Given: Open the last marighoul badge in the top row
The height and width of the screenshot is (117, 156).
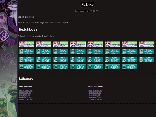Looking at the screenshot, I should 146,44.
